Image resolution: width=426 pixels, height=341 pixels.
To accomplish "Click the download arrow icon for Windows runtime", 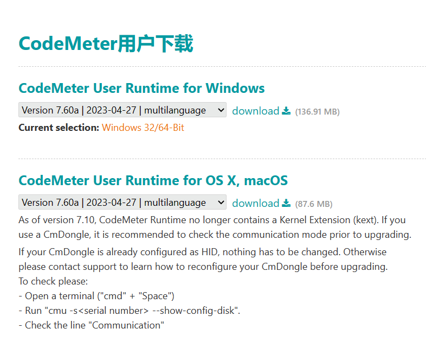I will (x=286, y=111).
